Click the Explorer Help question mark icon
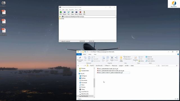This screenshot has width=180, height=101. (178, 54)
